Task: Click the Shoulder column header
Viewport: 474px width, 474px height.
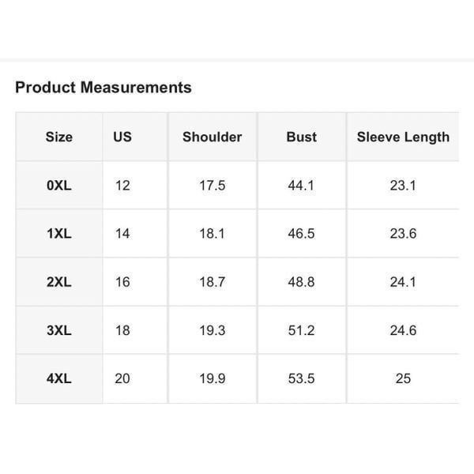Action: coord(213,137)
